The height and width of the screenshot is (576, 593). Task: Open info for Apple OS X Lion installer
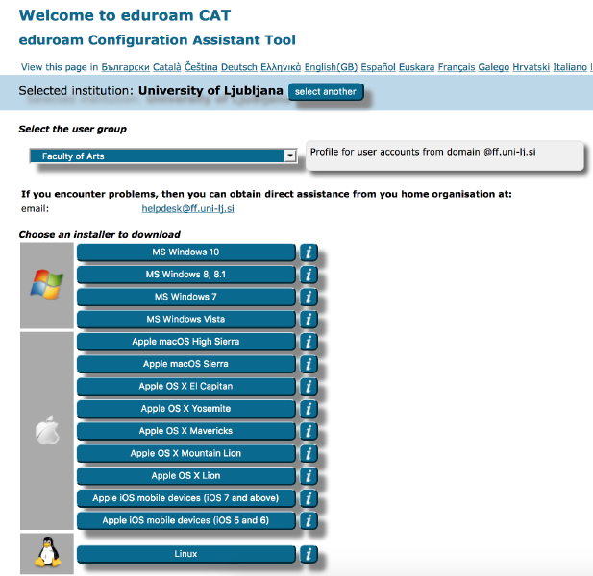(x=309, y=476)
